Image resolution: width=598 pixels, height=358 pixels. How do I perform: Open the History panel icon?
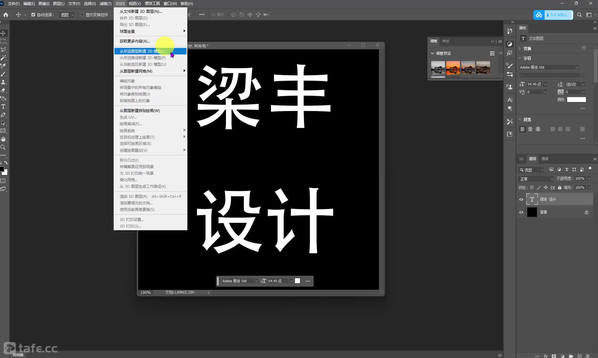(510, 31)
